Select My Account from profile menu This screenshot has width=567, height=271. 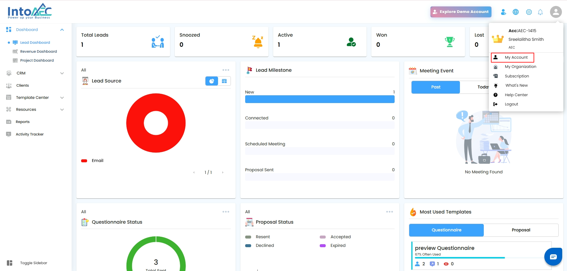click(x=512, y=57)
